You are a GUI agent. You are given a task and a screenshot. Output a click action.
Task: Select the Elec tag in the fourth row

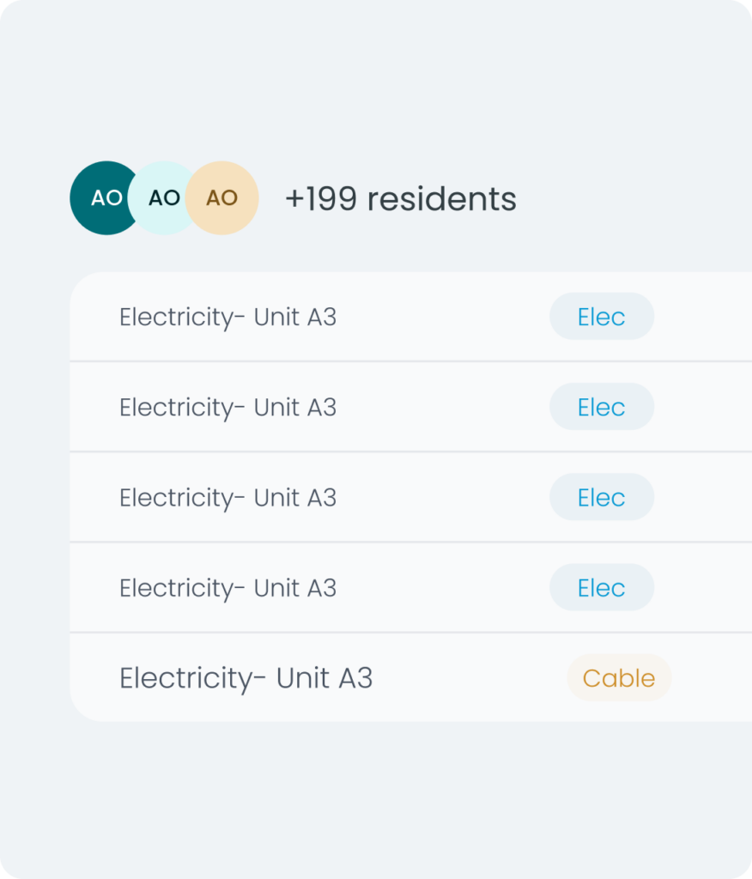pyautogui.click(x=601, y=587)
